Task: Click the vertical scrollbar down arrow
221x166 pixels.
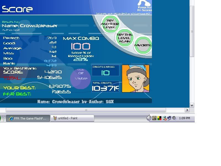Action: point(192,105)
